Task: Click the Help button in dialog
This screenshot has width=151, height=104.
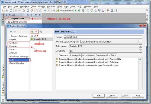Action: (138, 96)
